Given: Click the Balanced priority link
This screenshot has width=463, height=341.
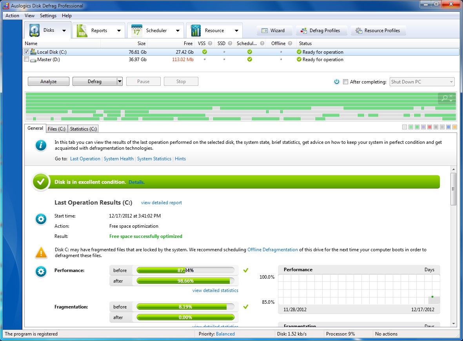Looking at the screenshot, I should tap(225, 334).
